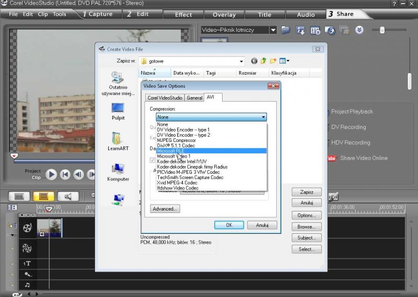
Task: Open the Corel VideoStudio tab
Action: pyautogui.click(x=165, y=98)
